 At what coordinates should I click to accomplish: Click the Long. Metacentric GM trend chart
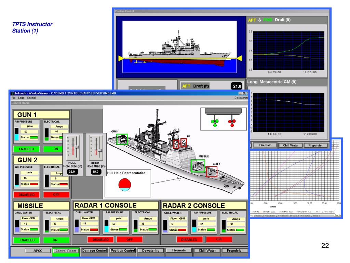(x=288, y=112)
